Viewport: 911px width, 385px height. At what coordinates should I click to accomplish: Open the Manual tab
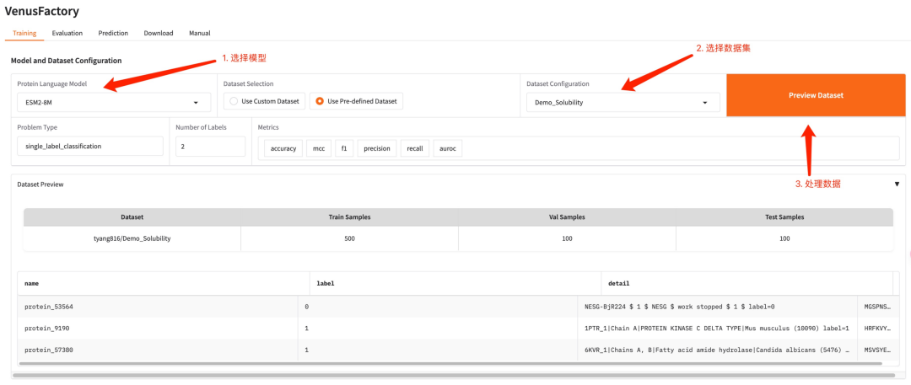(x=199, y=33)
